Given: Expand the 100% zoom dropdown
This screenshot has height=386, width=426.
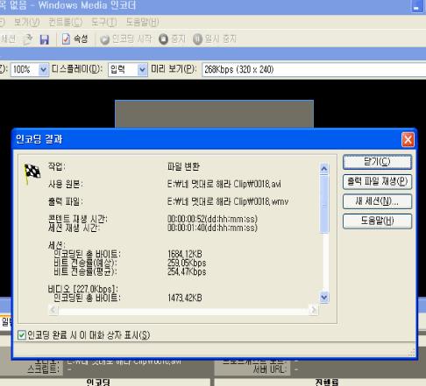Looking at the screenshot, I should tap(43, 69).
